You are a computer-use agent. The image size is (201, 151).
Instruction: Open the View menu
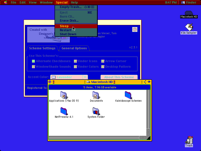(33, 3)
